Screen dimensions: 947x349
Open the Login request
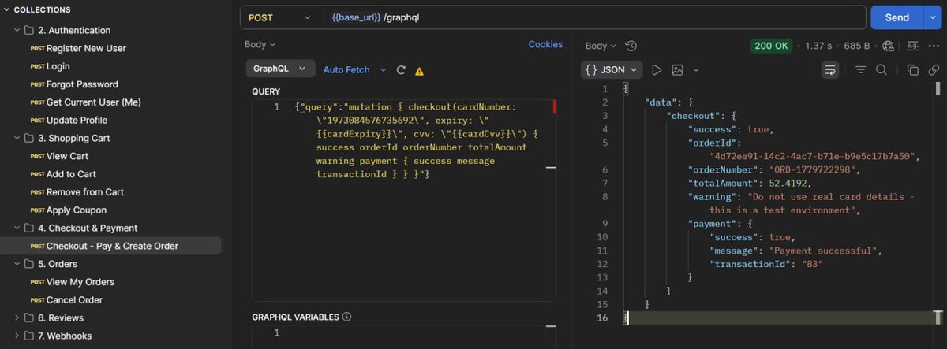(x=58, y=66)
